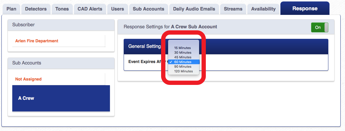Open the Detectors tab
This screenshot has width=345, height=131.
(35, 9)
